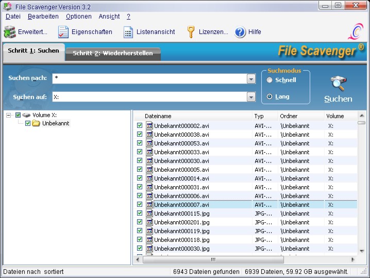Click the File Scavenger title bar app icon

[7, 6]
